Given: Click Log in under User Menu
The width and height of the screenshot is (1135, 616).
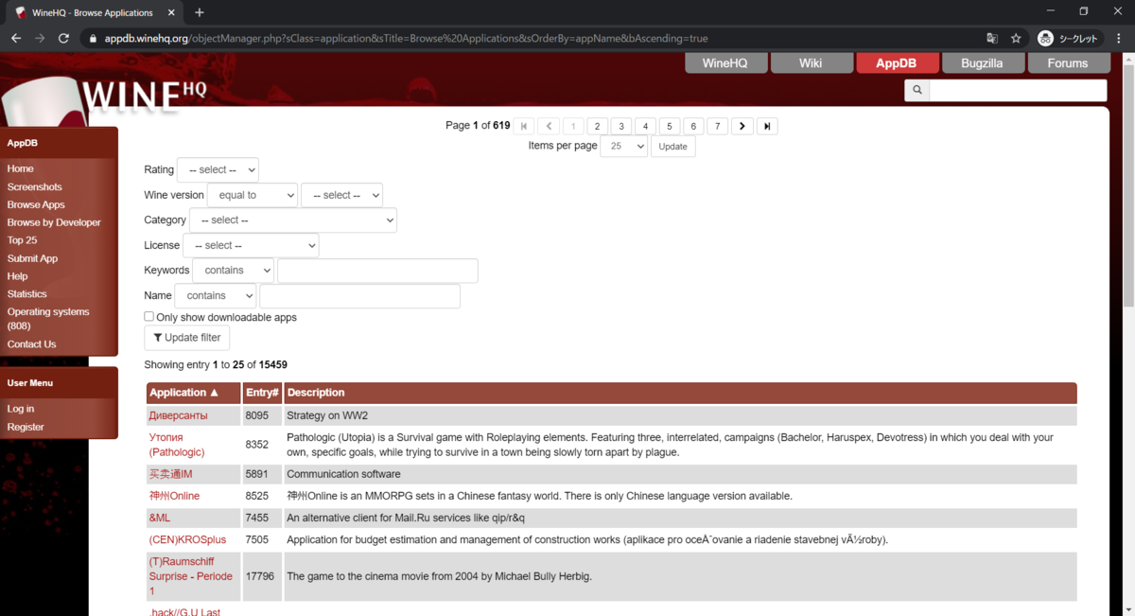Looking at the screenshot, I should click(x=21, y=409).
